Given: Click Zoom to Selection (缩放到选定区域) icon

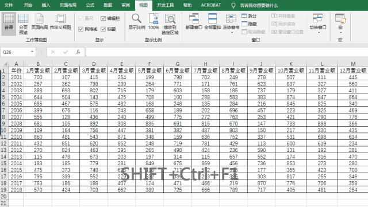Looking at the screenshot, I should click(x=170, y=24).
